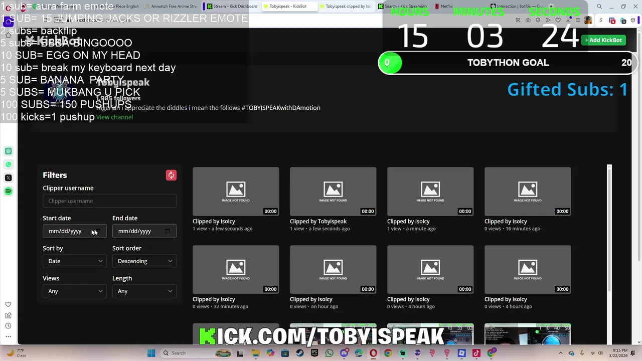Click the snapshot camera icon in address bar
This screenshot has height=361, width=642.
(528, 21)
